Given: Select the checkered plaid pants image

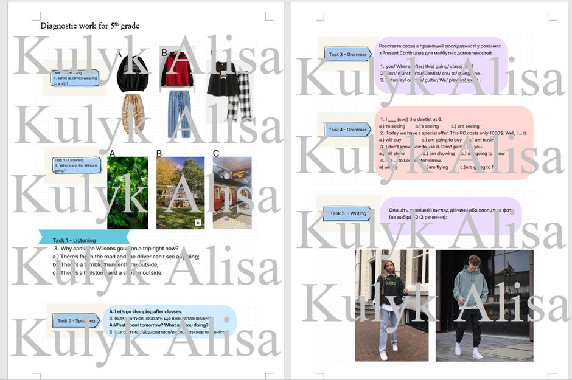Looking at the screenshot, I should [x=240, y=96].
